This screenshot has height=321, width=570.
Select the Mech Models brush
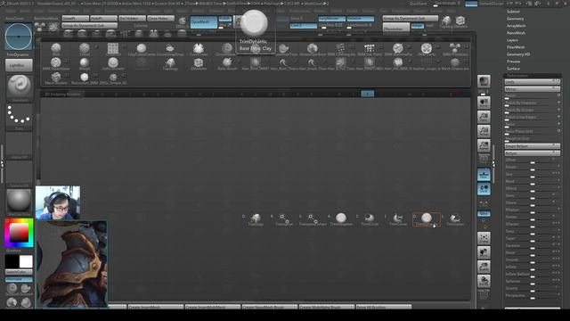[56, 78]
